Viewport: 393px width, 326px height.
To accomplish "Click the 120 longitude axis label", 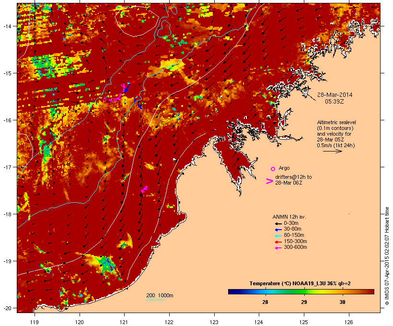I will click(80, 322).
